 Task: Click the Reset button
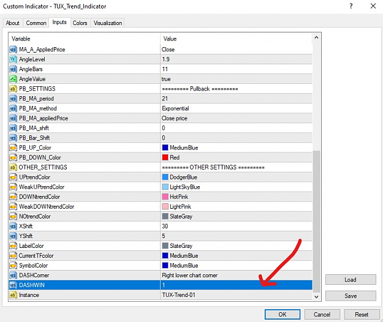click(x=362, y=315)
